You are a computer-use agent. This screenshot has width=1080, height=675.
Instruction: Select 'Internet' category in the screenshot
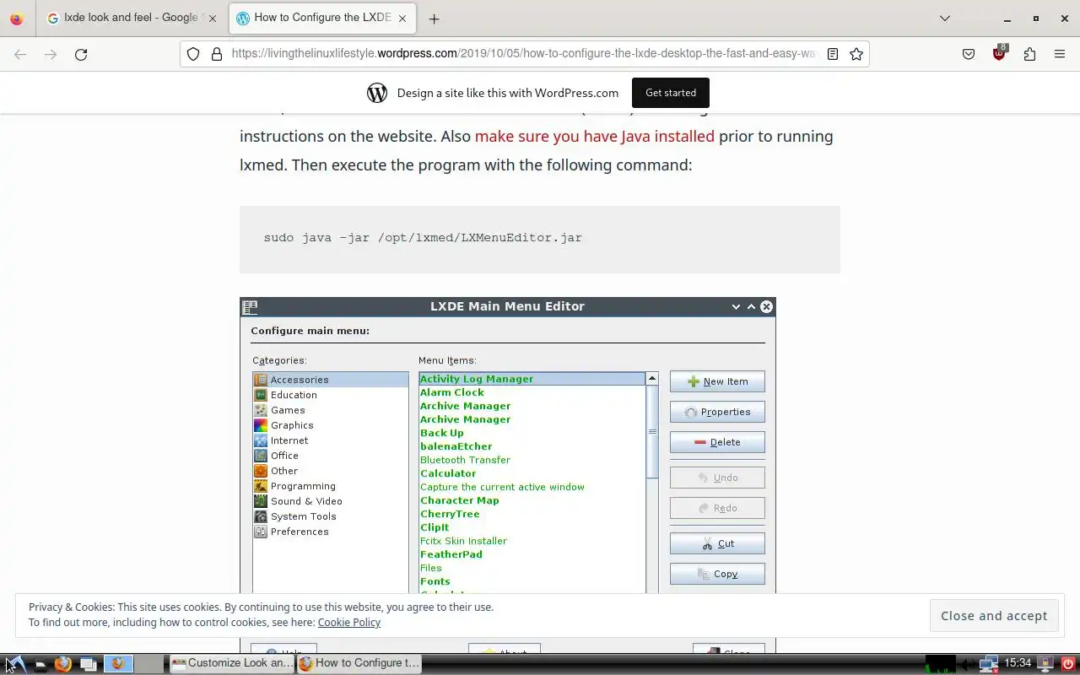[x=331, y=440]
